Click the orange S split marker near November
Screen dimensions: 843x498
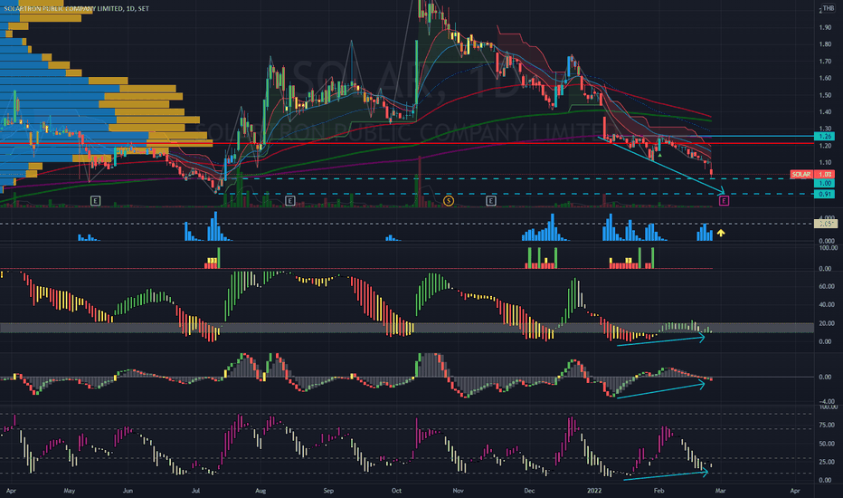449,201
